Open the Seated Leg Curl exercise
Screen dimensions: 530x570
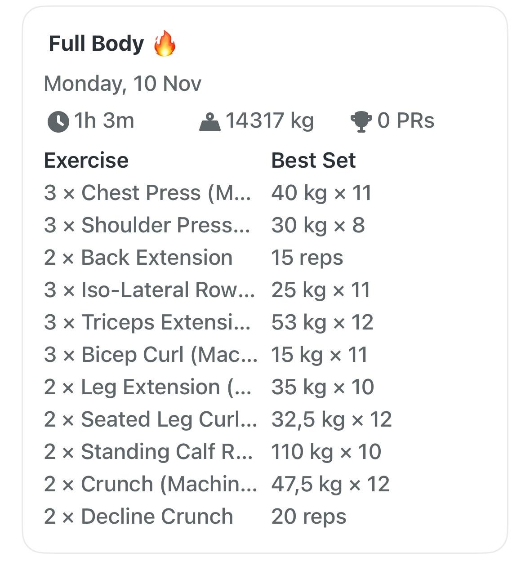[151, 419]
